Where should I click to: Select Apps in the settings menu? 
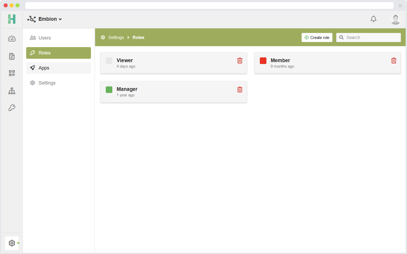pyautogui.click(x=44, y=68)
